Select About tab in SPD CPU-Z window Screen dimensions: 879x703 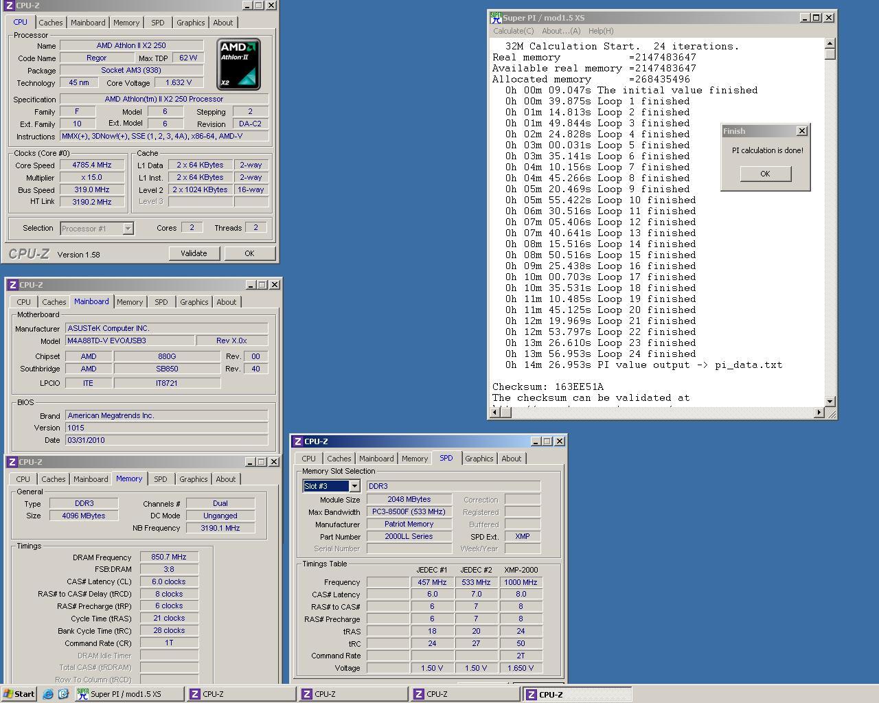pos(511,459)
